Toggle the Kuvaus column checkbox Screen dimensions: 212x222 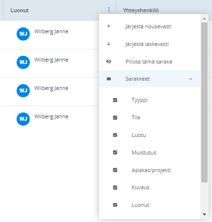(115, 187)
